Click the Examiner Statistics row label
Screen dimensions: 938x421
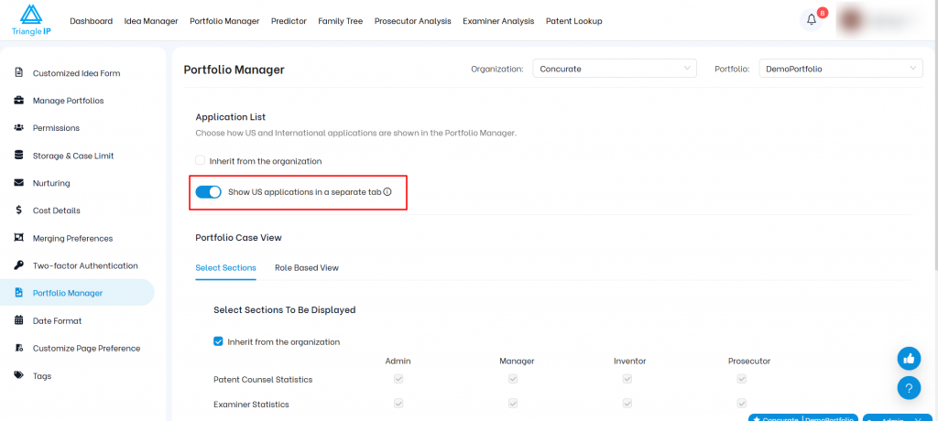251,405
